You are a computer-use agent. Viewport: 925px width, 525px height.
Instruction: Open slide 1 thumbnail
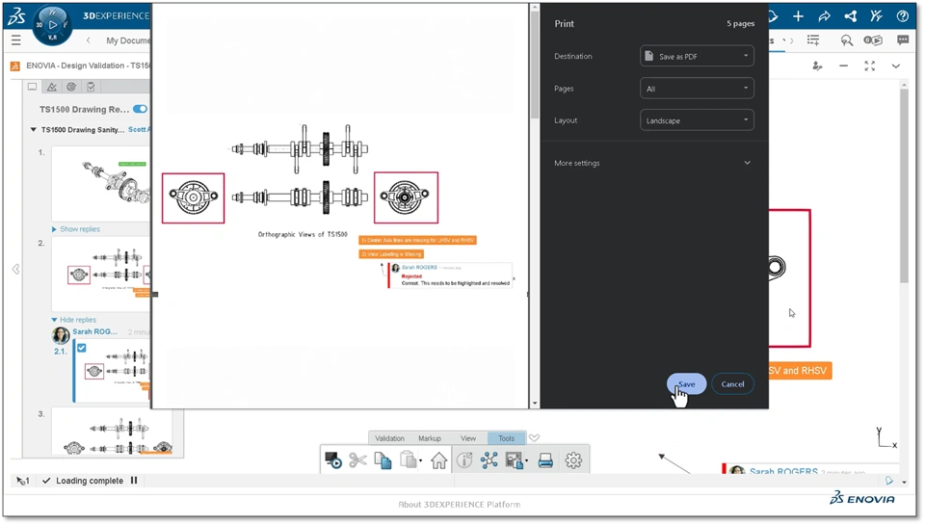(x=101, y=183)
